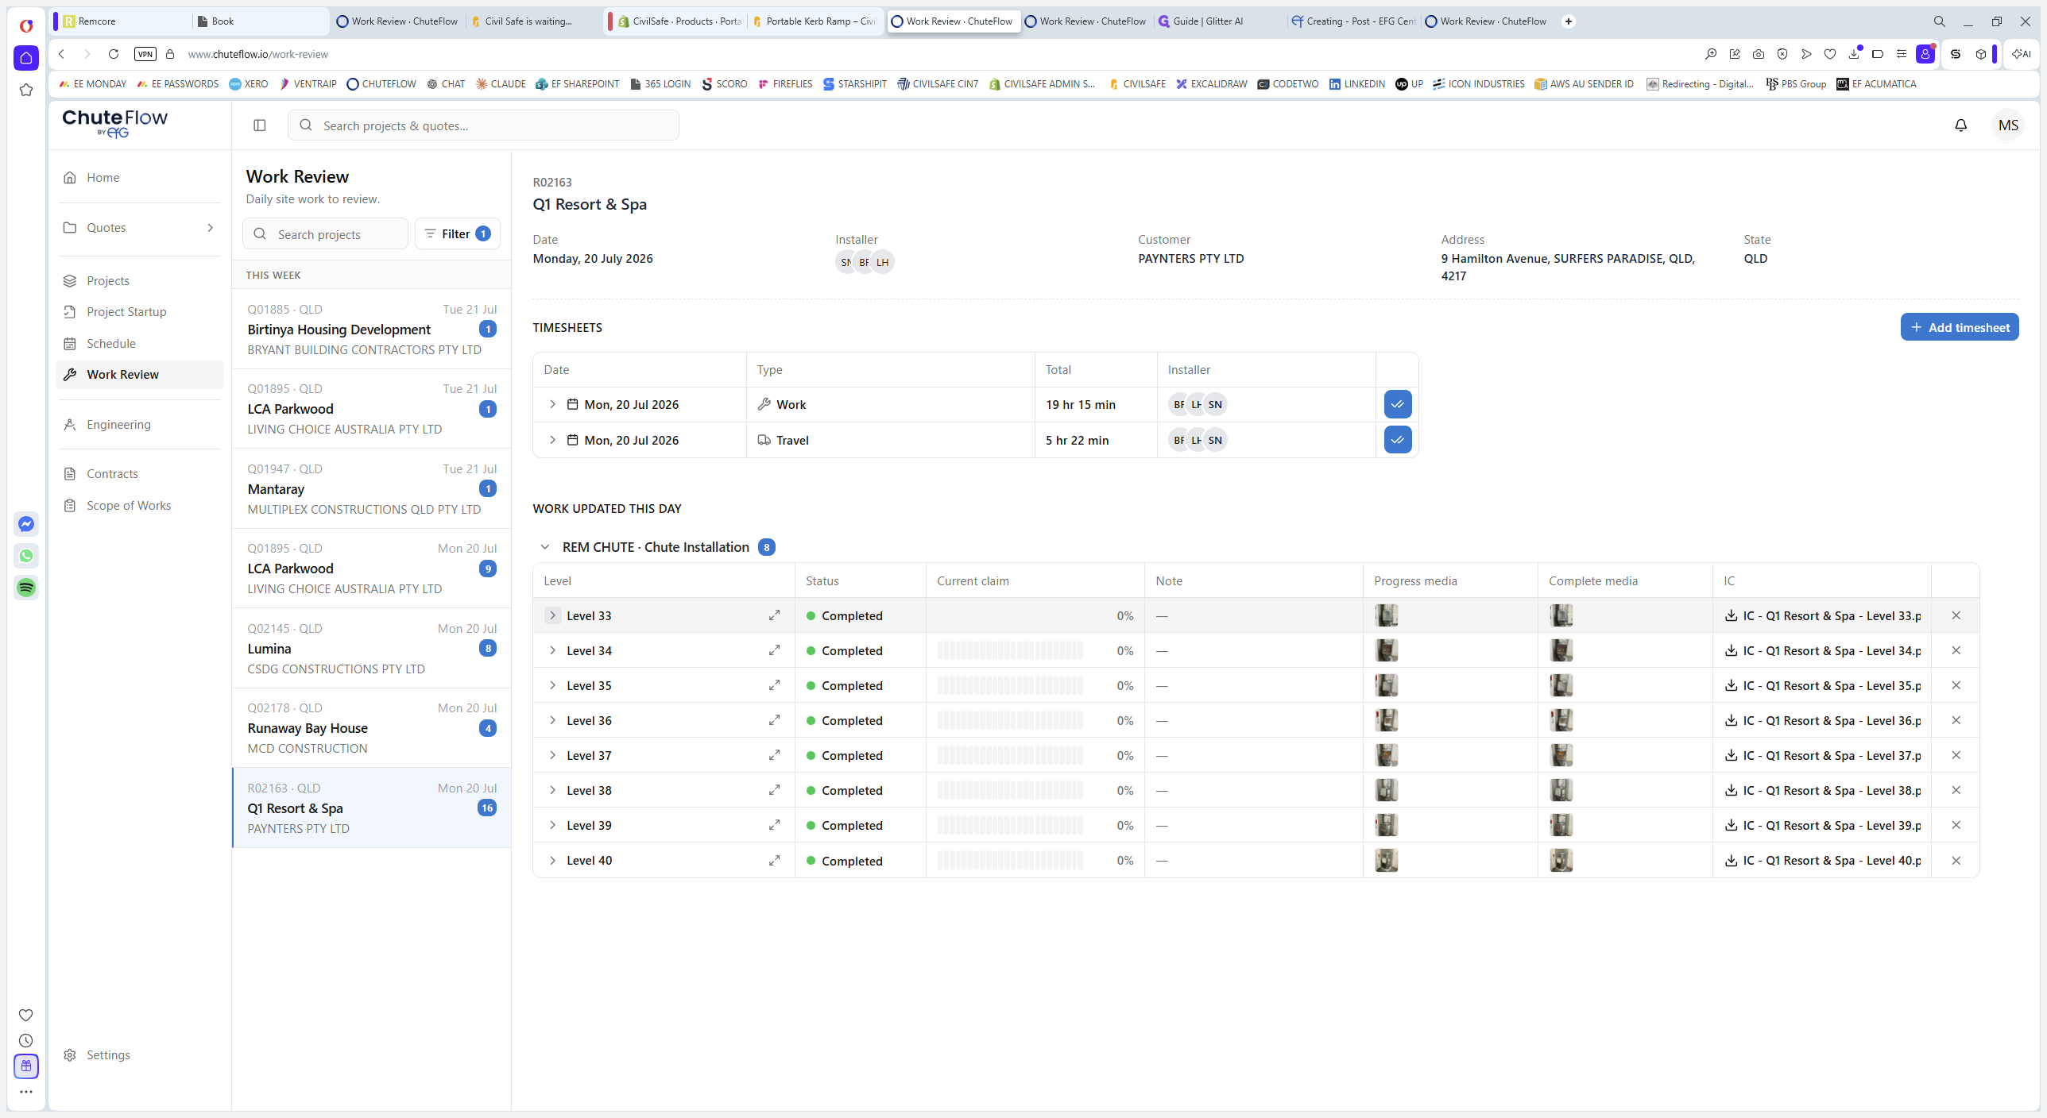Approve the Travel timesheet checkmark
Screen dimensions: 2047x1118
[x=1397, y=440]
